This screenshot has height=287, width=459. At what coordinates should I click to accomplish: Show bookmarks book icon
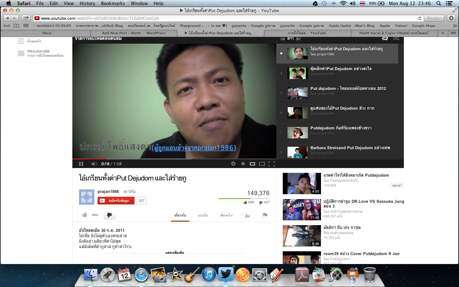click(16, 26)
